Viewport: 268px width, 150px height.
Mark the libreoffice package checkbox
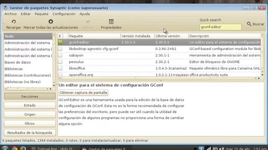[60, 68]
